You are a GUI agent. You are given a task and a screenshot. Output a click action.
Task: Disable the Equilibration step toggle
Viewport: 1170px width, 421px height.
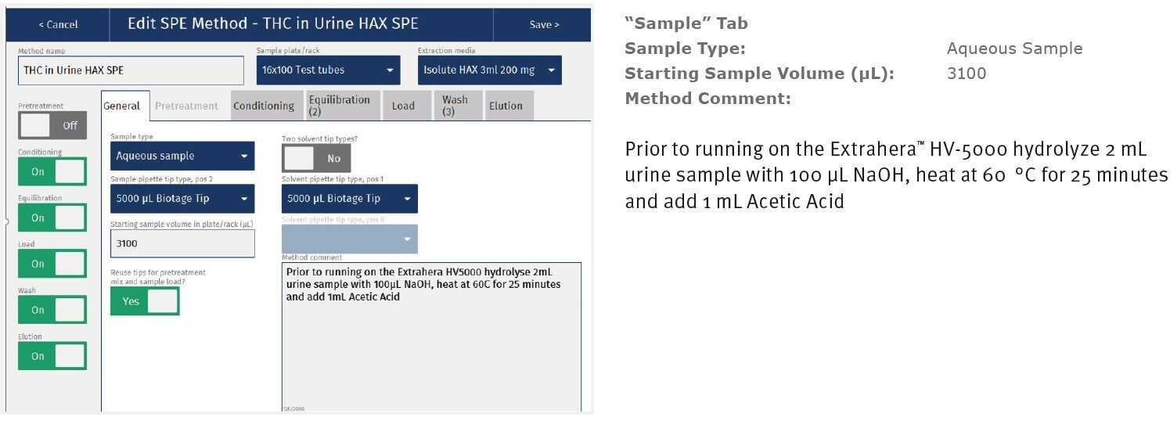(x=52, y=218)
